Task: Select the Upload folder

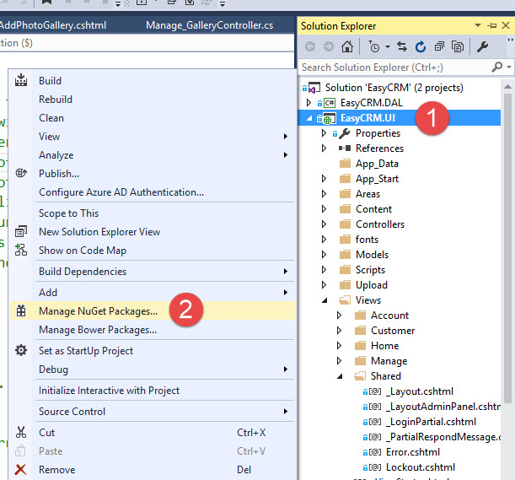Action: [x=372, y=285]
